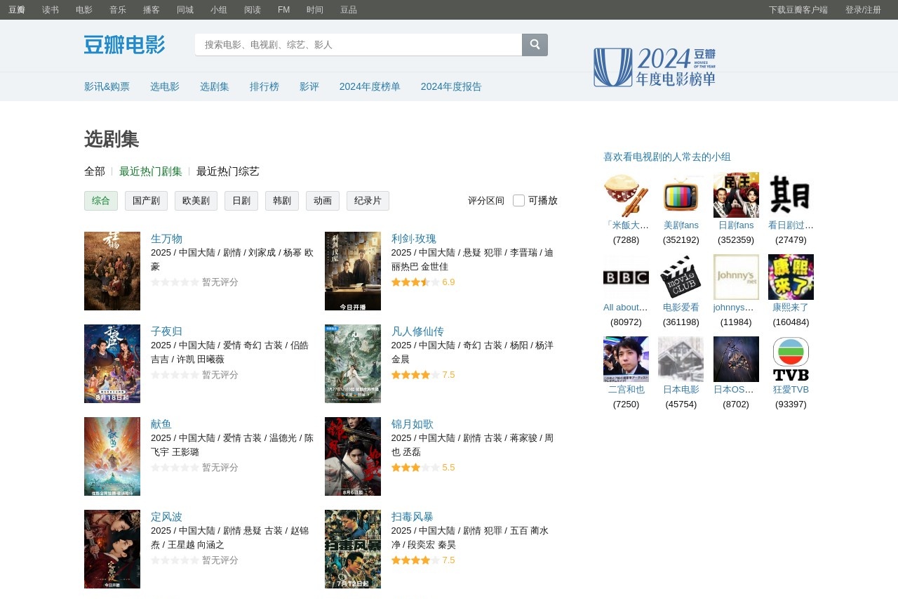Open the 2024 annual movie list banner

(x=654, y=67)
